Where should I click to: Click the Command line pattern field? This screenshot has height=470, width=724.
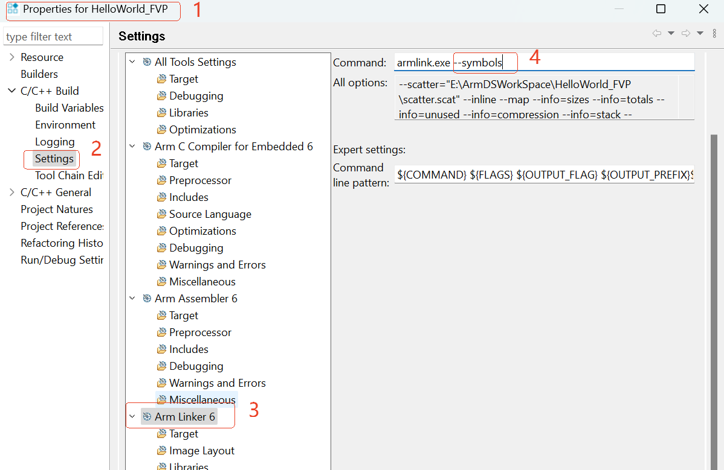point(544,175)
